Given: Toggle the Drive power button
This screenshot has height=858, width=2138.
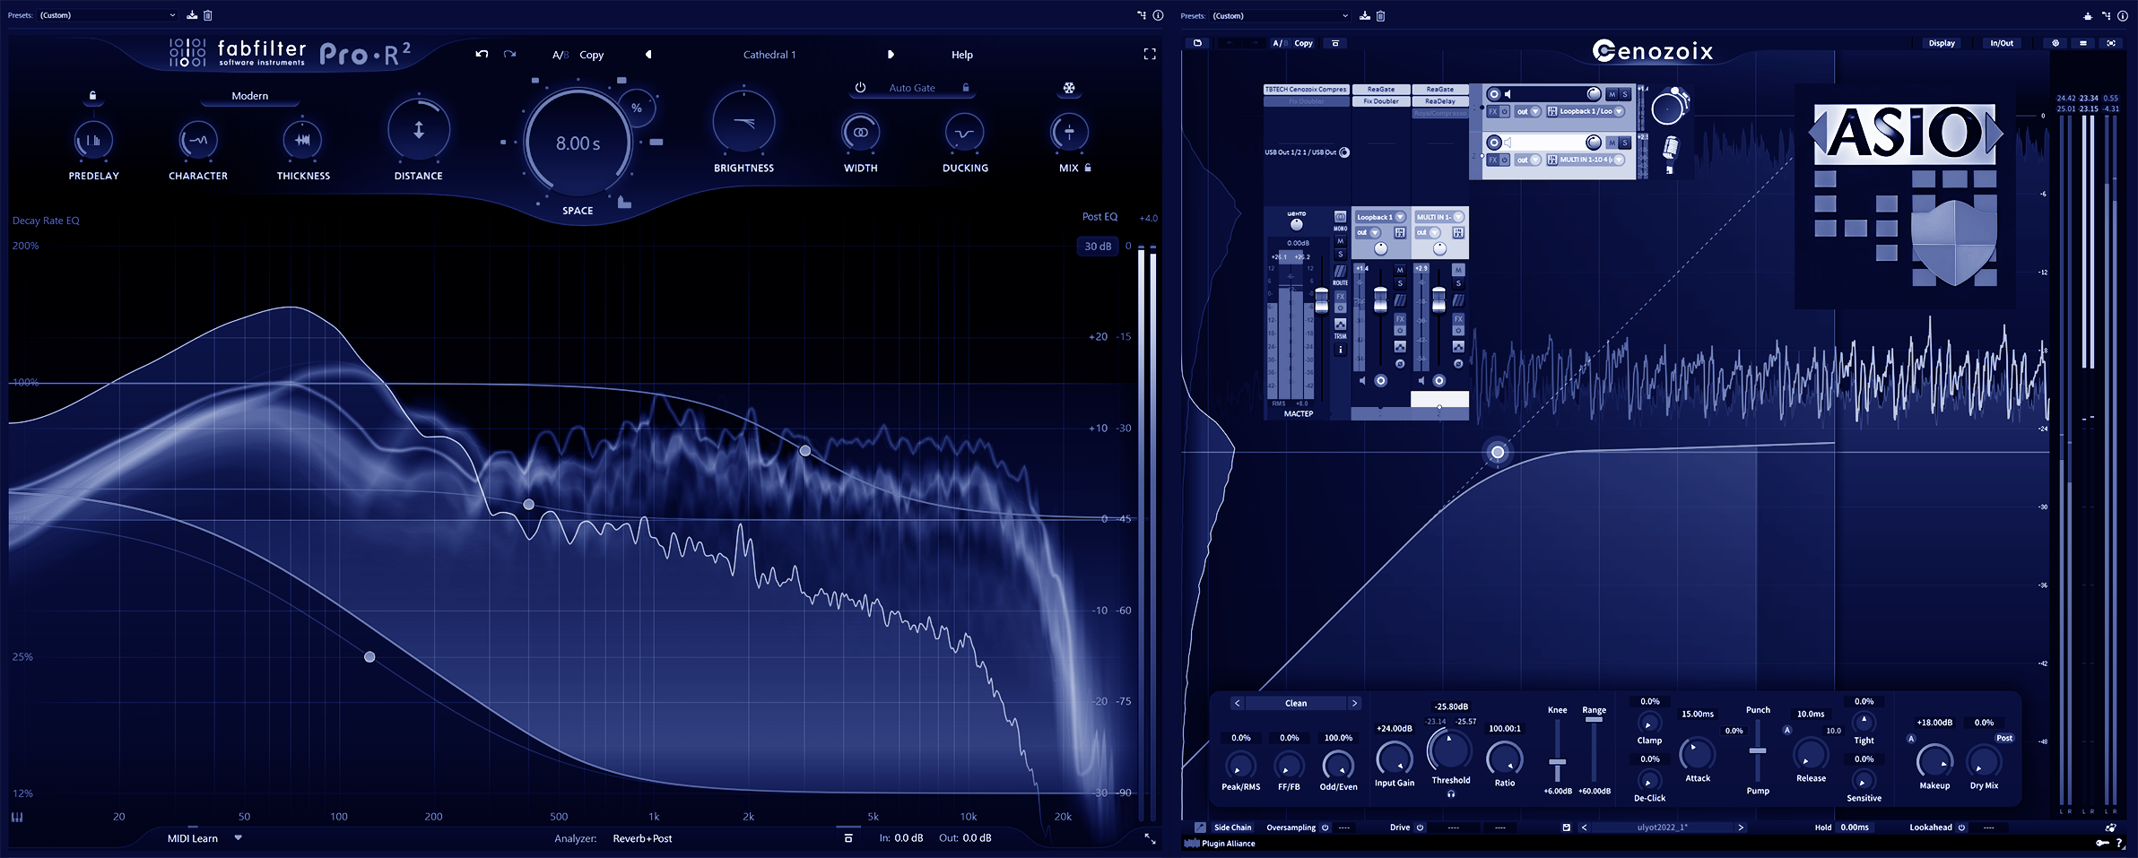Looking at the screenshot, I should coord(1420,828).
